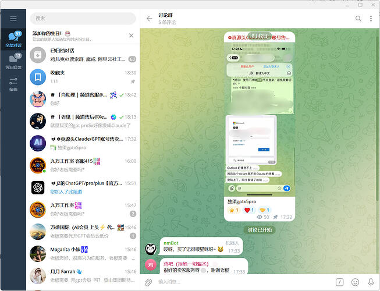Screen dimensions: 380x291
Task: Click the 鸡吧 (拒绝一切骗术) sender name
Action: 186,264
